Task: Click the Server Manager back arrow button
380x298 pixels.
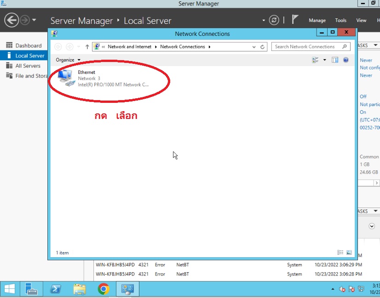Action: tap(11, 20)
